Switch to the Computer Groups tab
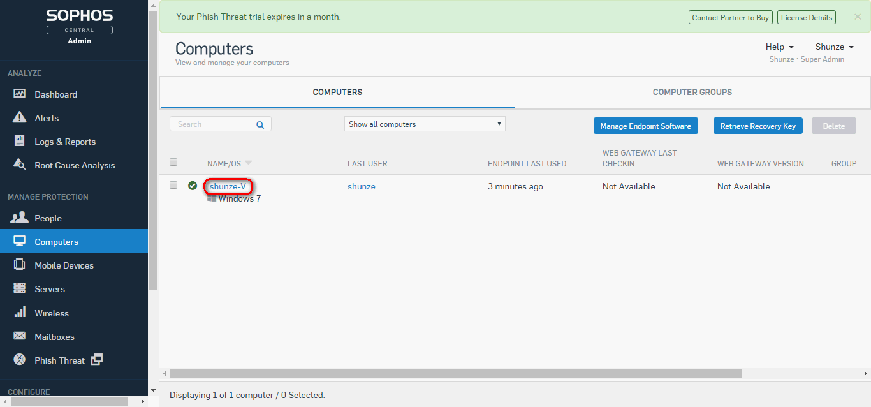The image size is (871, 407). 692,92
